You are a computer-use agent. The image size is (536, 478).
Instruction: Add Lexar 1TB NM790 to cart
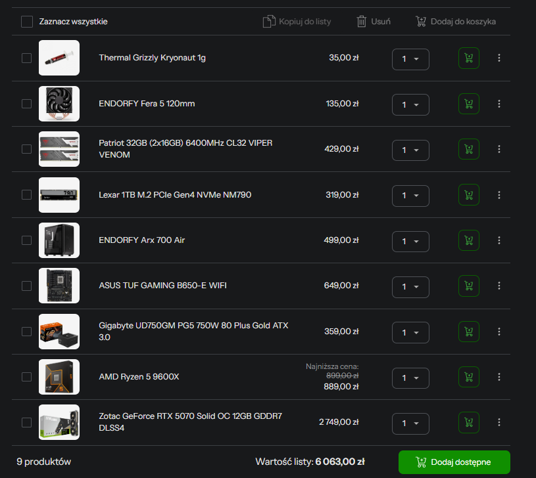pos(469,195)
